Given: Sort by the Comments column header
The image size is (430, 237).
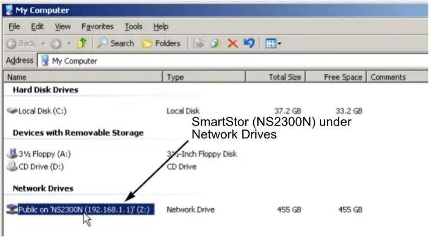Looking at the screenshot, I should pyautogui.click(x=397, y=77).
